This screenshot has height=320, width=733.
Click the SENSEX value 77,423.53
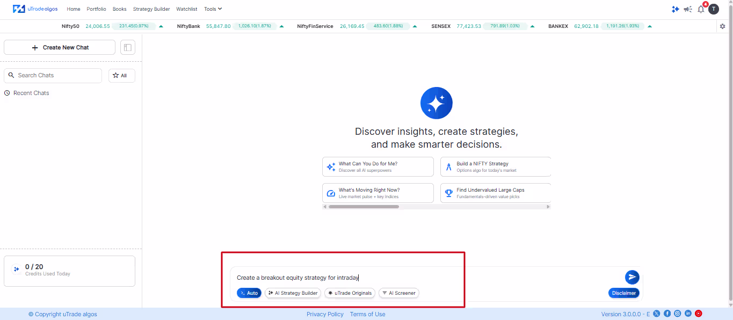[x=469, y=26]
